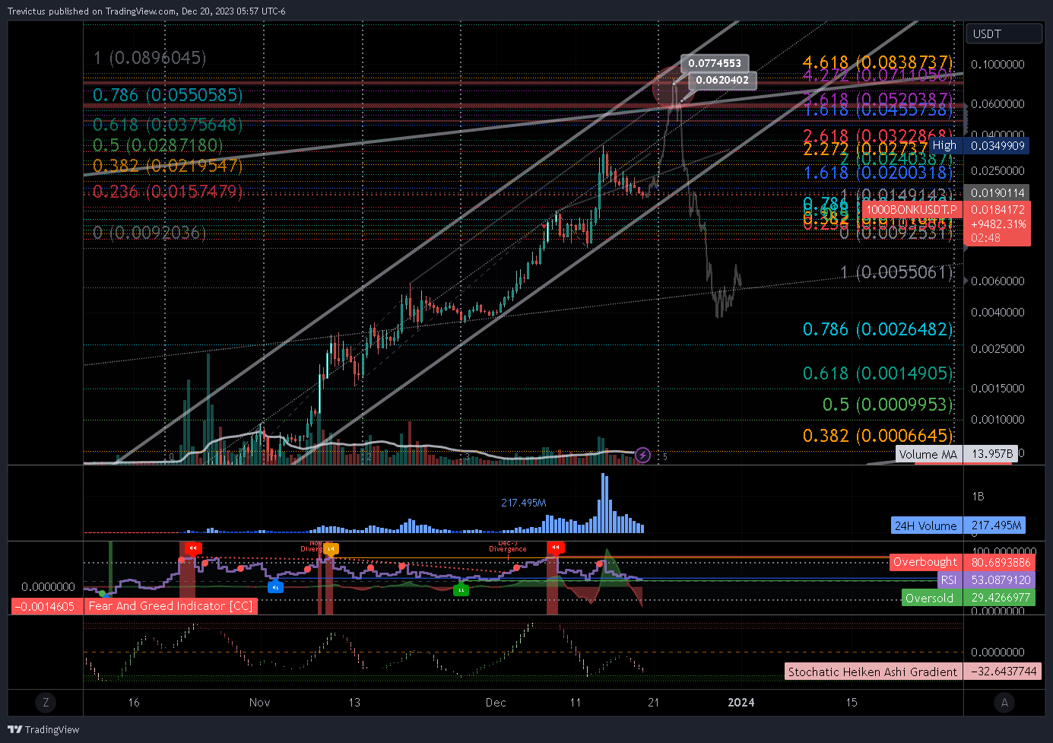Click the green LL marker in RSI pane
This screenshot has height=743, width=1053.
(x=461, y=589)
